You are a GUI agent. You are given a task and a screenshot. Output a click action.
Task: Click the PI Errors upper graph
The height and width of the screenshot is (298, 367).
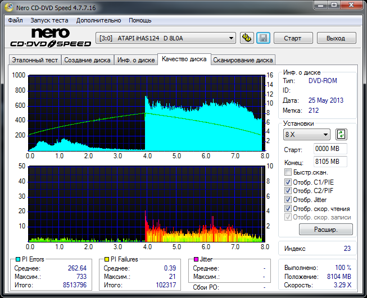(147, 113)
